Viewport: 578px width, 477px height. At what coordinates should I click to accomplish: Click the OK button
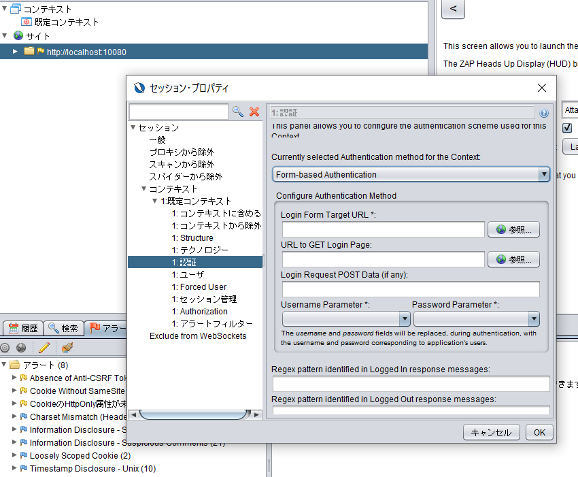[539, 432]
